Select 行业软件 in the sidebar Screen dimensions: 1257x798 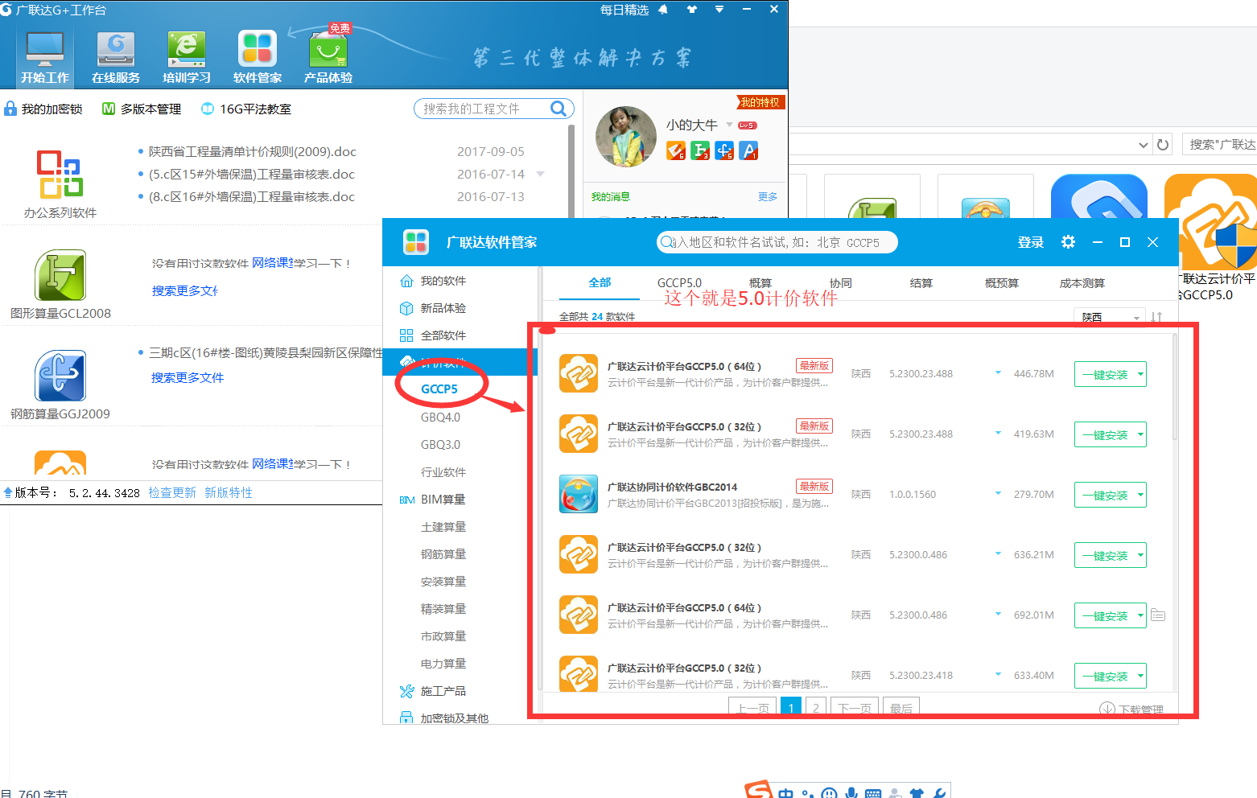pos(443,472)
